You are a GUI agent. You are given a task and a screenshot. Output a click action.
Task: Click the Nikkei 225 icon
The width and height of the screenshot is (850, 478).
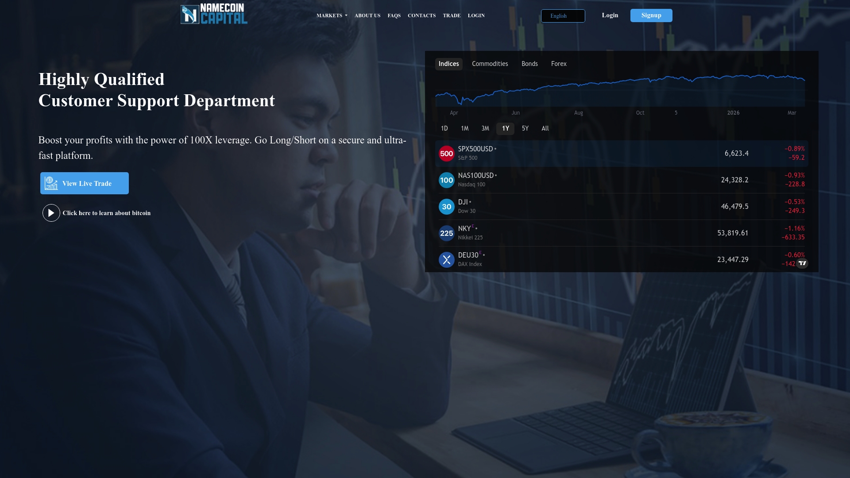pyautogui.click(x=446, y=233)
